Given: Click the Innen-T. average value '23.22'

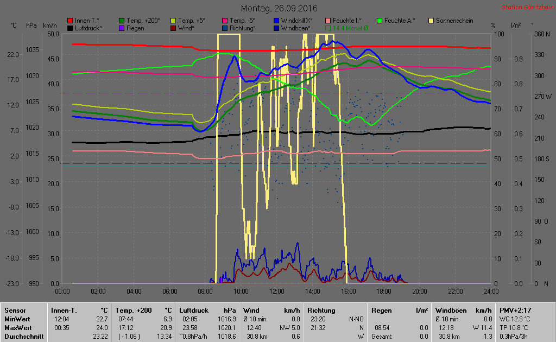Looking at the screenshot, I should click(x=100, y=337).
